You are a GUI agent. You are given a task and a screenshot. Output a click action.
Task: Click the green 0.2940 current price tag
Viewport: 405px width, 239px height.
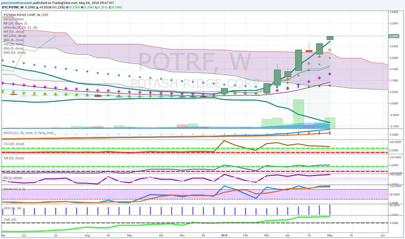coord(394,36)
